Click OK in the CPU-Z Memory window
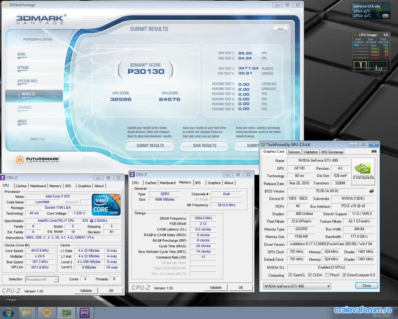Screen dimensions: 398x319 [241, 287]
